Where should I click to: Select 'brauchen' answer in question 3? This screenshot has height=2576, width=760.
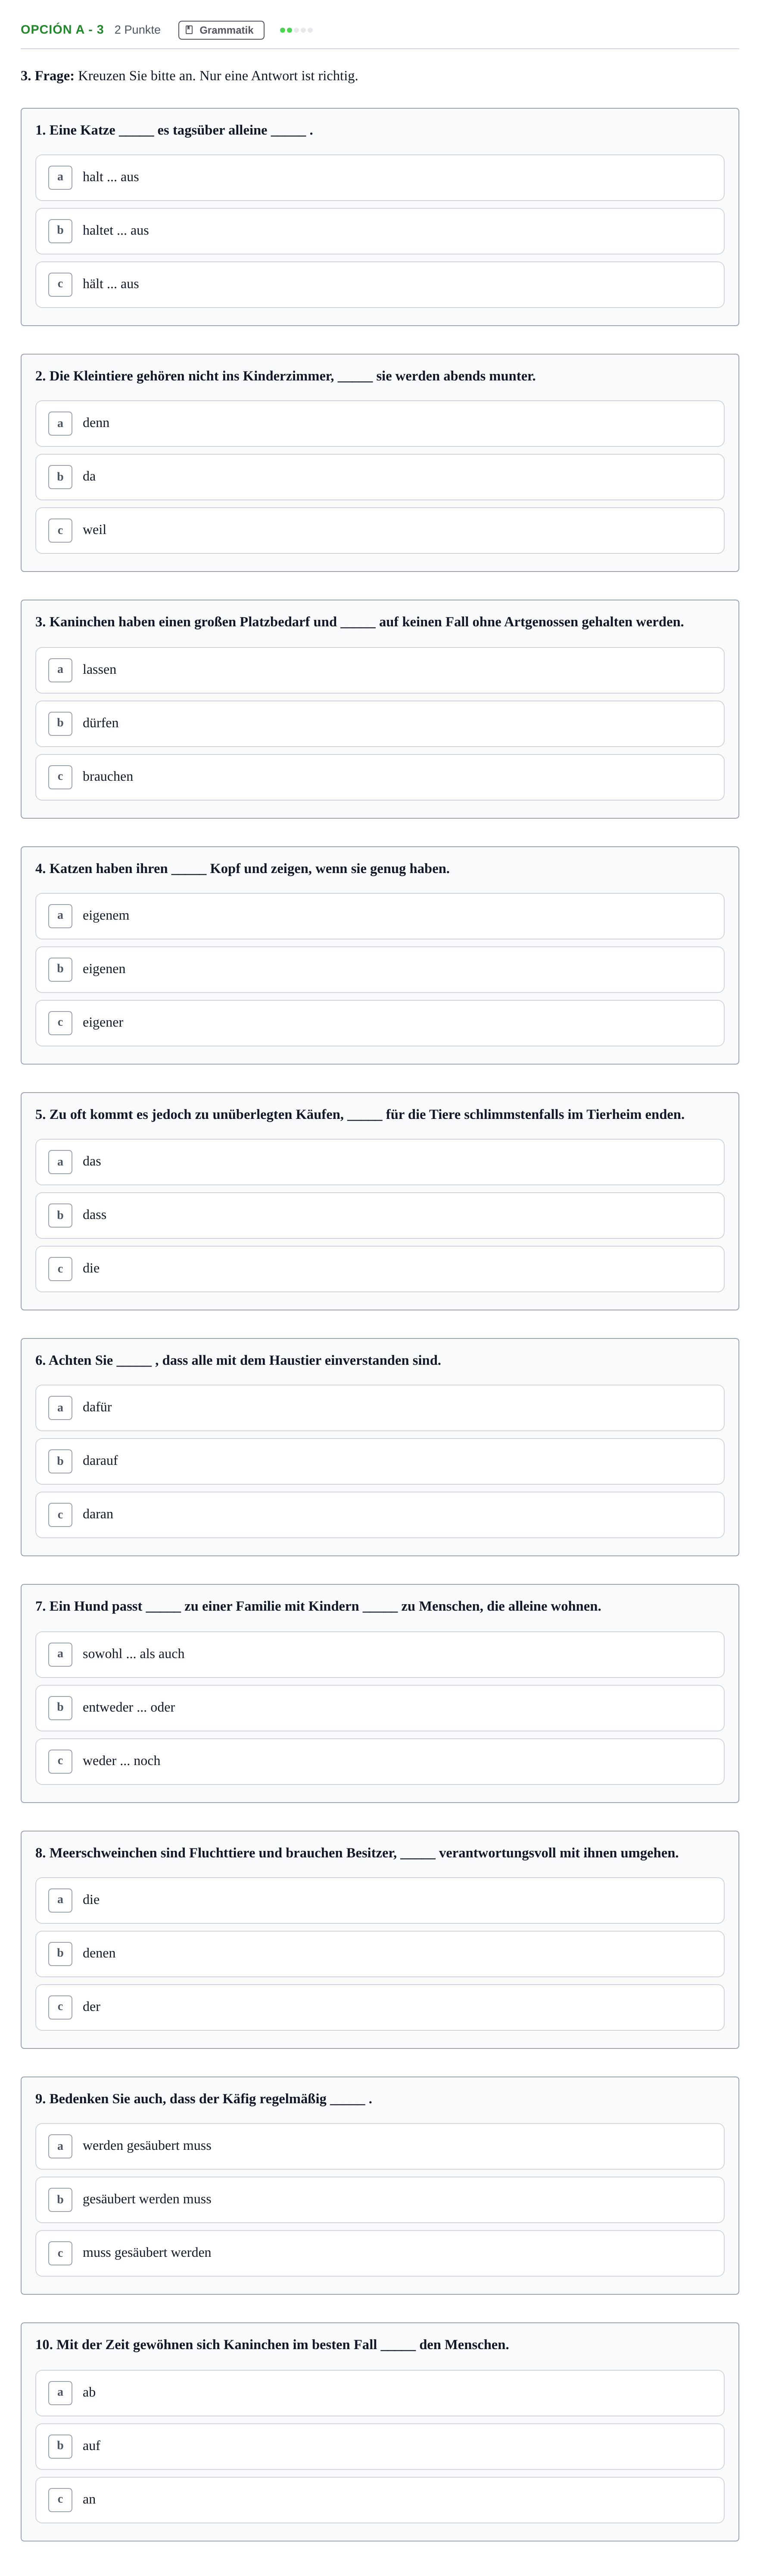pyautogui.click(x=380, y=777)
